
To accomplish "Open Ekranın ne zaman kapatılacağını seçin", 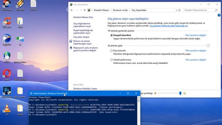I will (x=83, y=42).
